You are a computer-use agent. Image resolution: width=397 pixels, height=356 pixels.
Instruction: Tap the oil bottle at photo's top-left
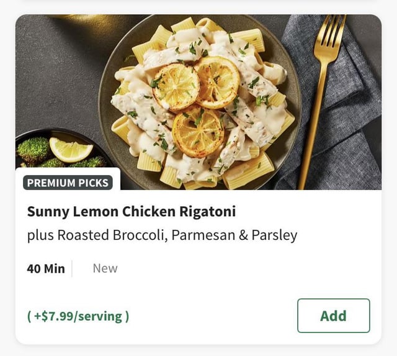[x=74, y=19]
